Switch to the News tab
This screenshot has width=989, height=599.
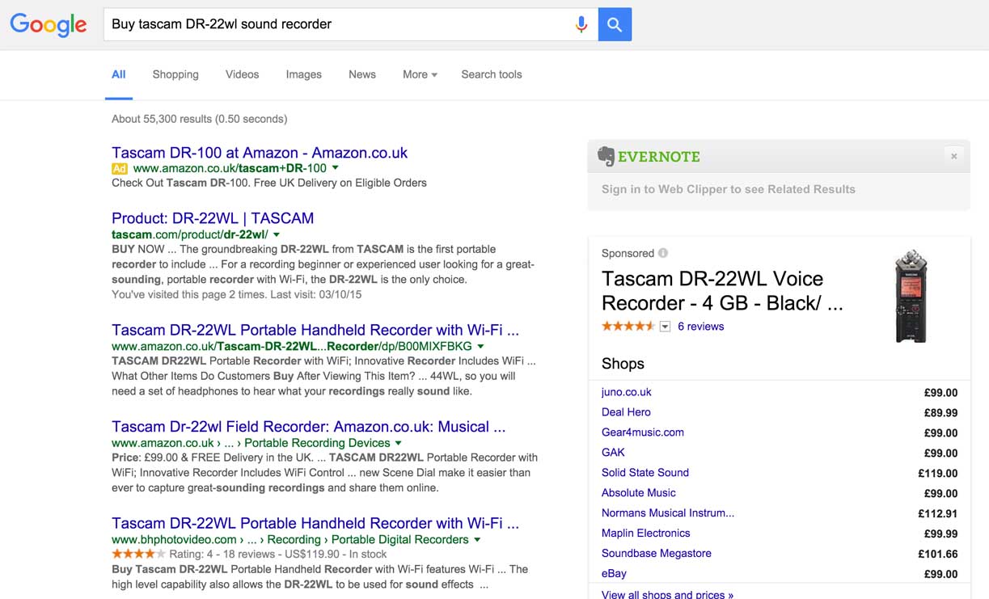point(362,74)
